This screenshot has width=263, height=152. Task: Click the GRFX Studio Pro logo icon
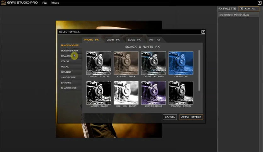click(x=3, y=3)
